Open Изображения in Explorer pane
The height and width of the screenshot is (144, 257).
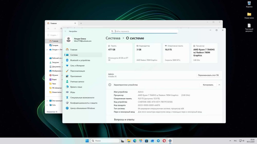click(56, 71)
